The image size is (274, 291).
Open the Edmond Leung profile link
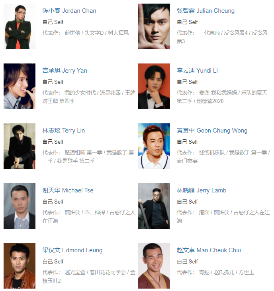coord(72,250)
